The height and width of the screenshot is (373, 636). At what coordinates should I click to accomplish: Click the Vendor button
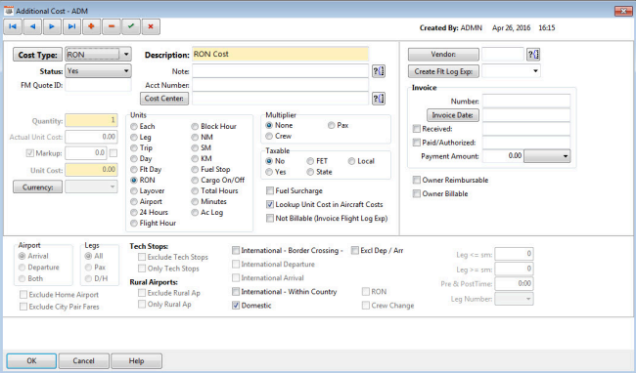click(443, 55)
